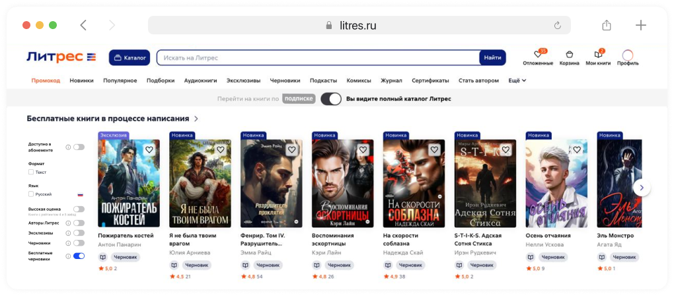Favorite Осень отчаяния with the heart icon

click(x=578, y=149)
